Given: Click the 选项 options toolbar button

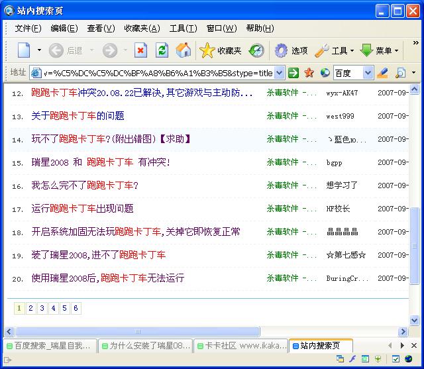Looking at the screenshot, I should 291,50.
